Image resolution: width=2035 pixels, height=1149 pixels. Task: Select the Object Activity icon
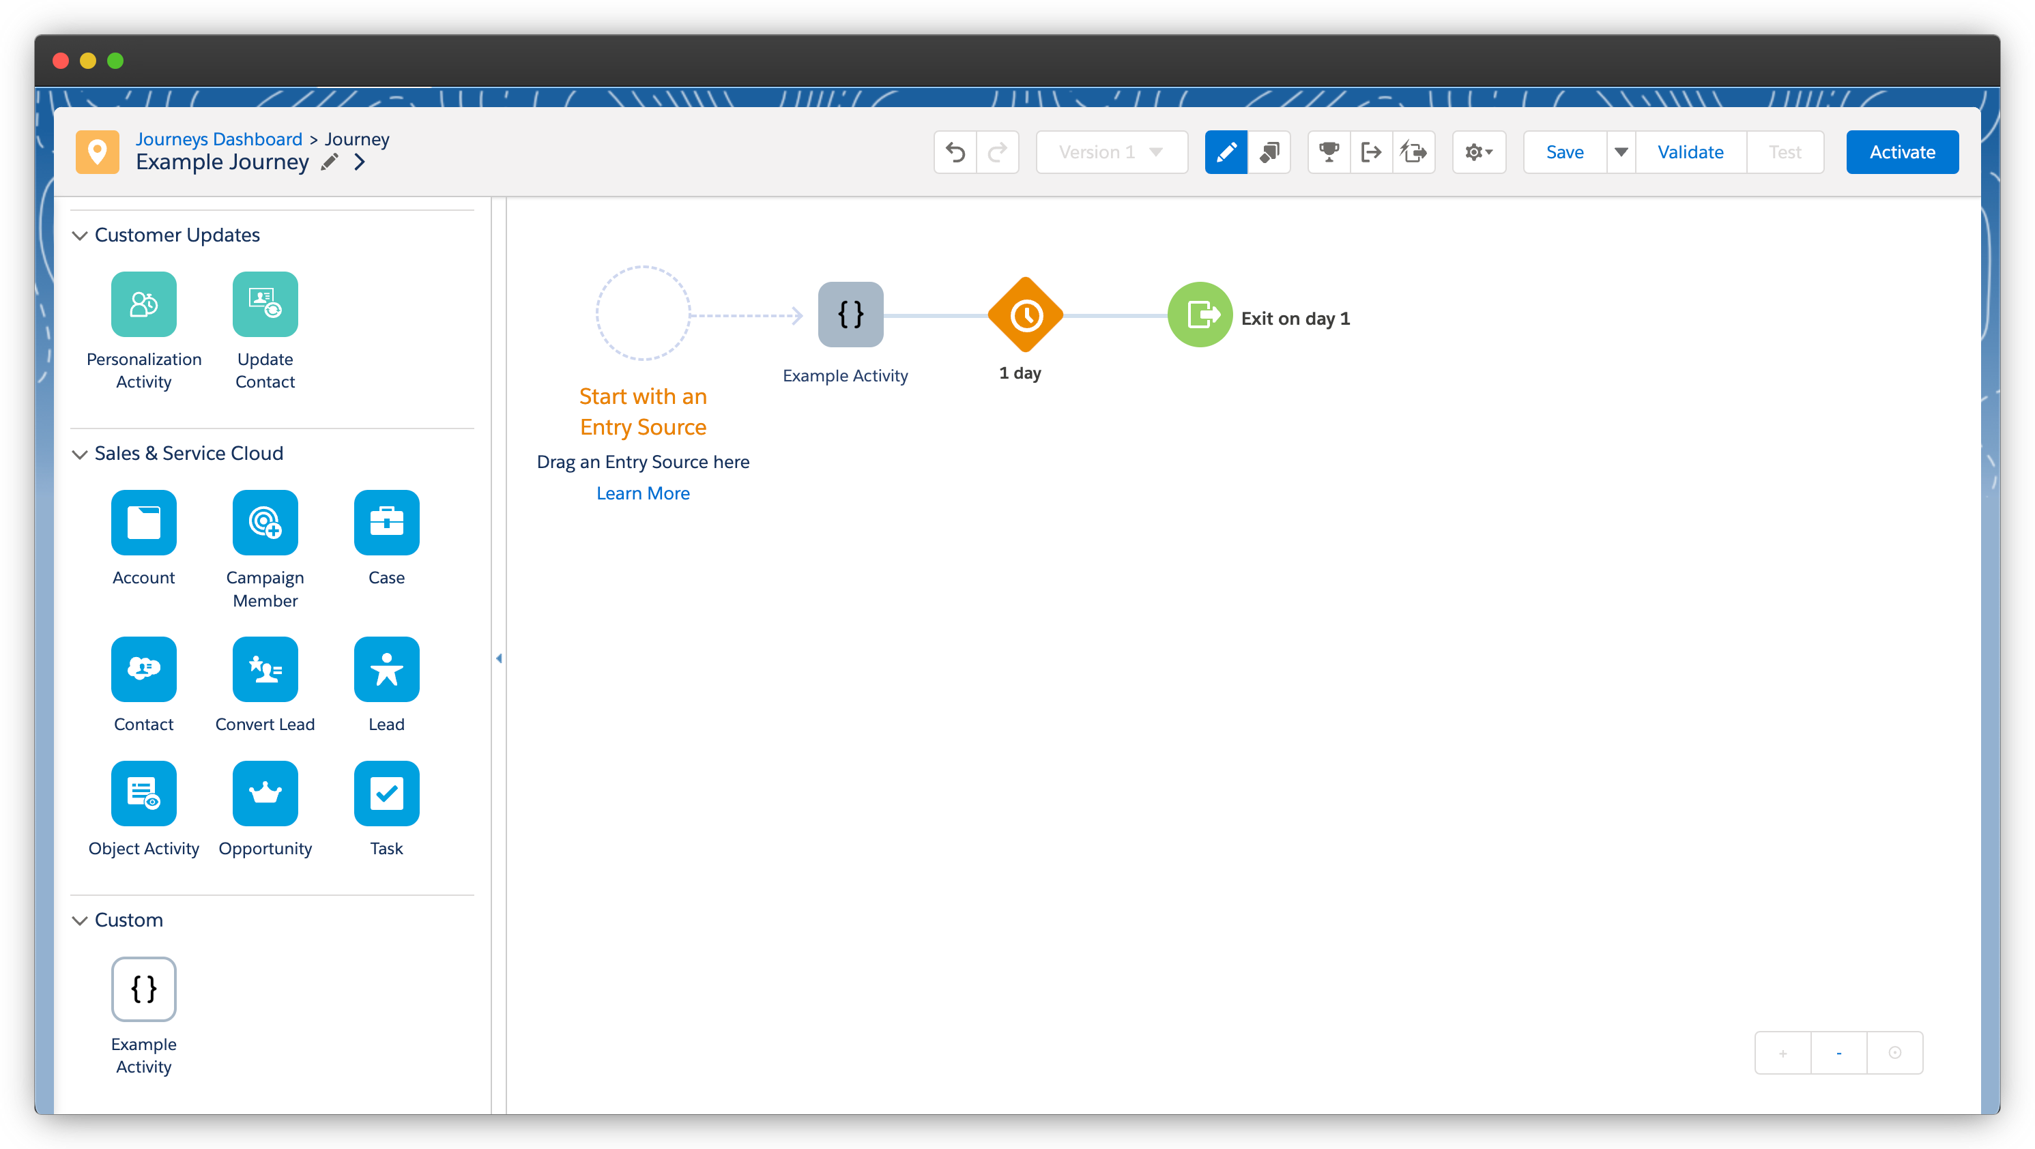click(144, 793)
